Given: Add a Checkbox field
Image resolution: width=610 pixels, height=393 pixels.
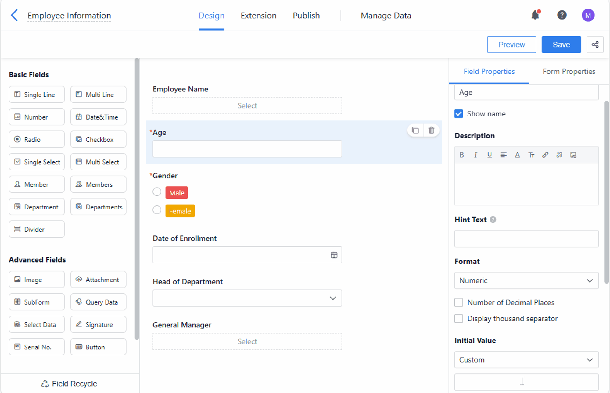Looking at the screenshot, I should coord(98,139).
